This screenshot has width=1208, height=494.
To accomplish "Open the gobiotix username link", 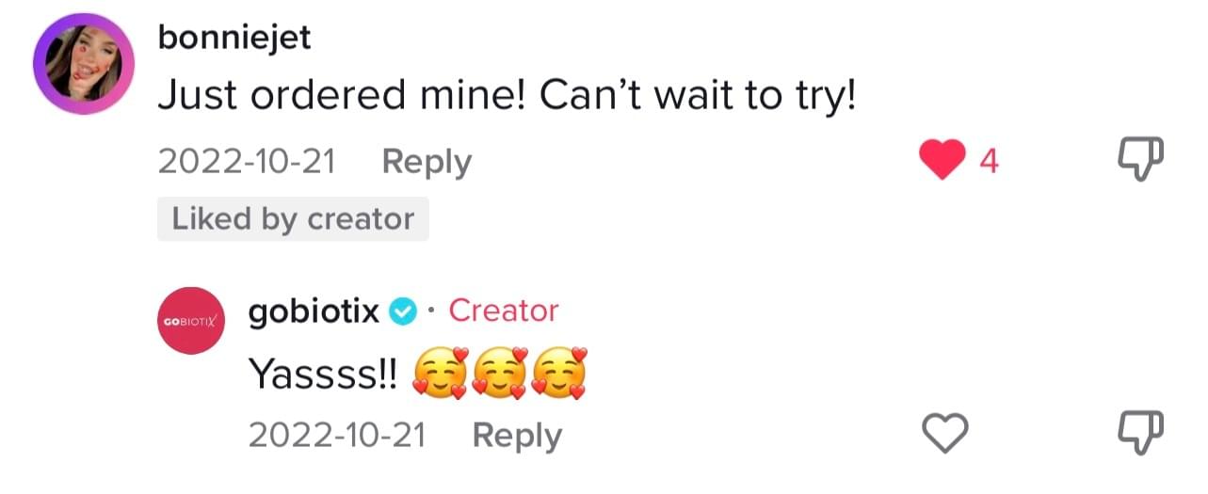I will (x=314, y=311).
